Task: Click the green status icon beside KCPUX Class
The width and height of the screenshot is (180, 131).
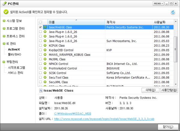Action: click(x=45, y=45)
